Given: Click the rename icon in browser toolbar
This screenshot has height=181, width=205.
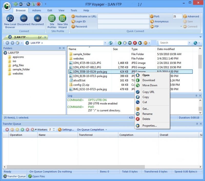Looking at the screenshot, I should click(130, 43).
